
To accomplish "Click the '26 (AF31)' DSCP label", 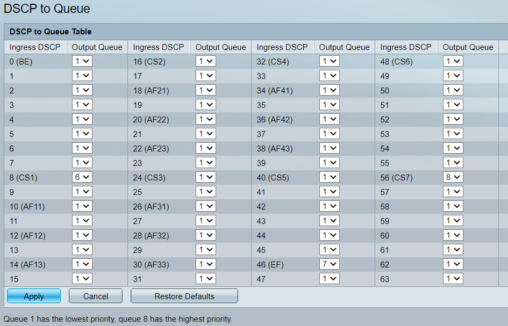I will (151, 207).
